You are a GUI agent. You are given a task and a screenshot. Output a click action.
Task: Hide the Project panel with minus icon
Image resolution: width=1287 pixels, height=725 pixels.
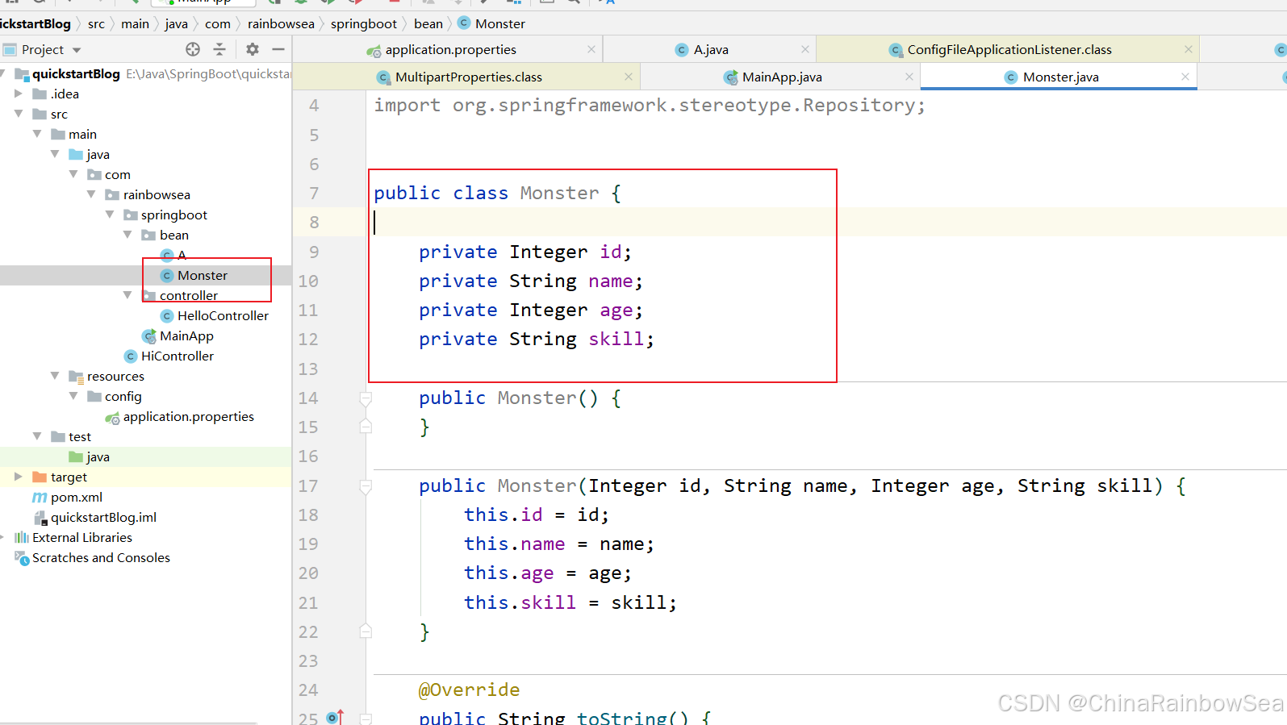[278, 49]
